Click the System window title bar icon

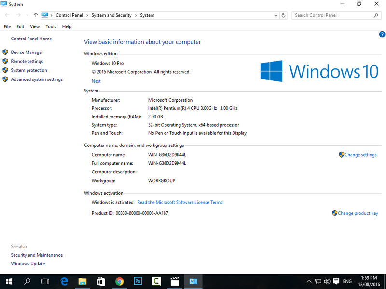[x=4, y=4]
